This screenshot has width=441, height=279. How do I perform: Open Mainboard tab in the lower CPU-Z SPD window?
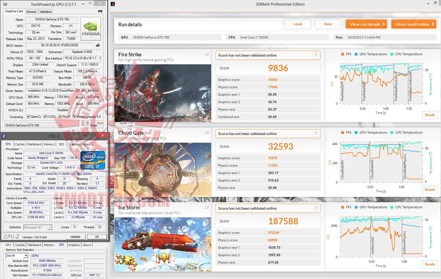(34, 245)
